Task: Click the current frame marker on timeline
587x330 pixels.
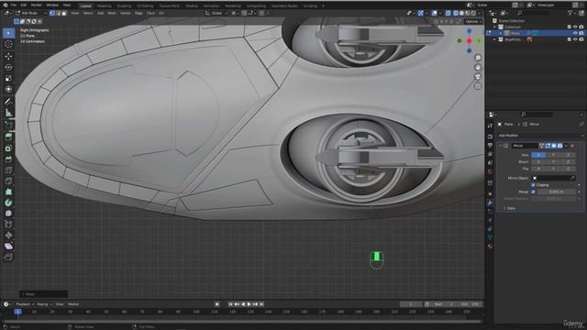Action: [x=17, y=312]
